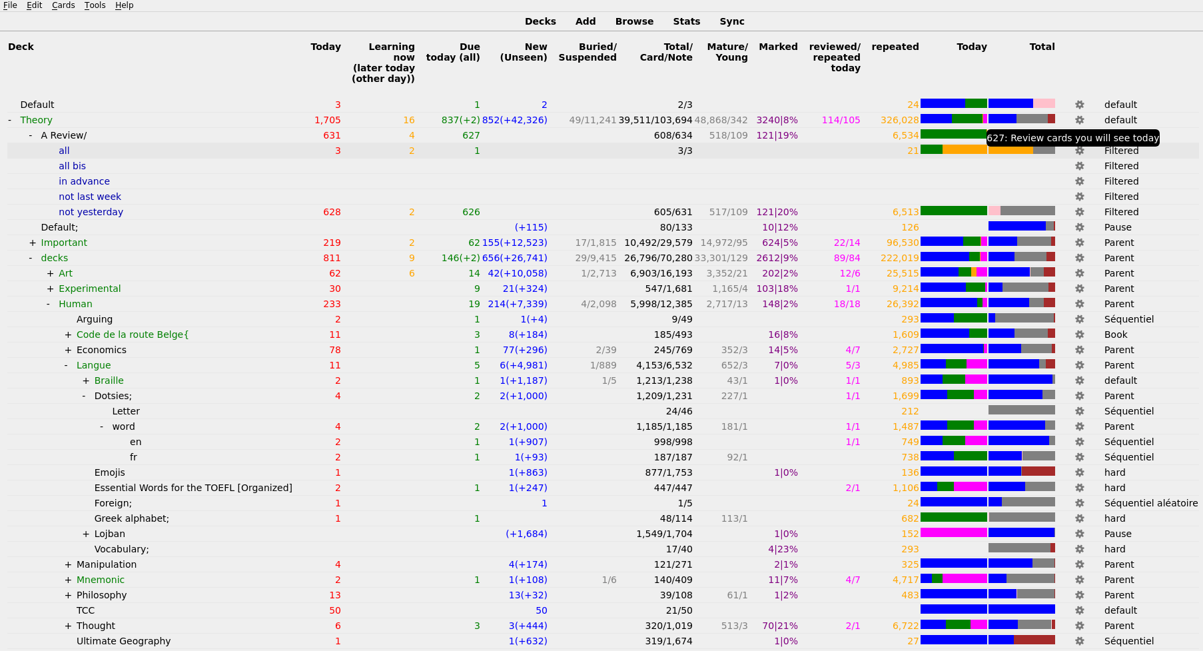The height and width of the screenshot is (651, 1203).
Task: Collapse the Human subdeck
Action: point(47,303)
